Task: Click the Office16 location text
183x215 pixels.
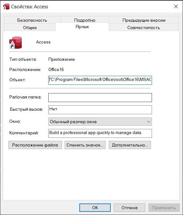Action: pos(56,69)
